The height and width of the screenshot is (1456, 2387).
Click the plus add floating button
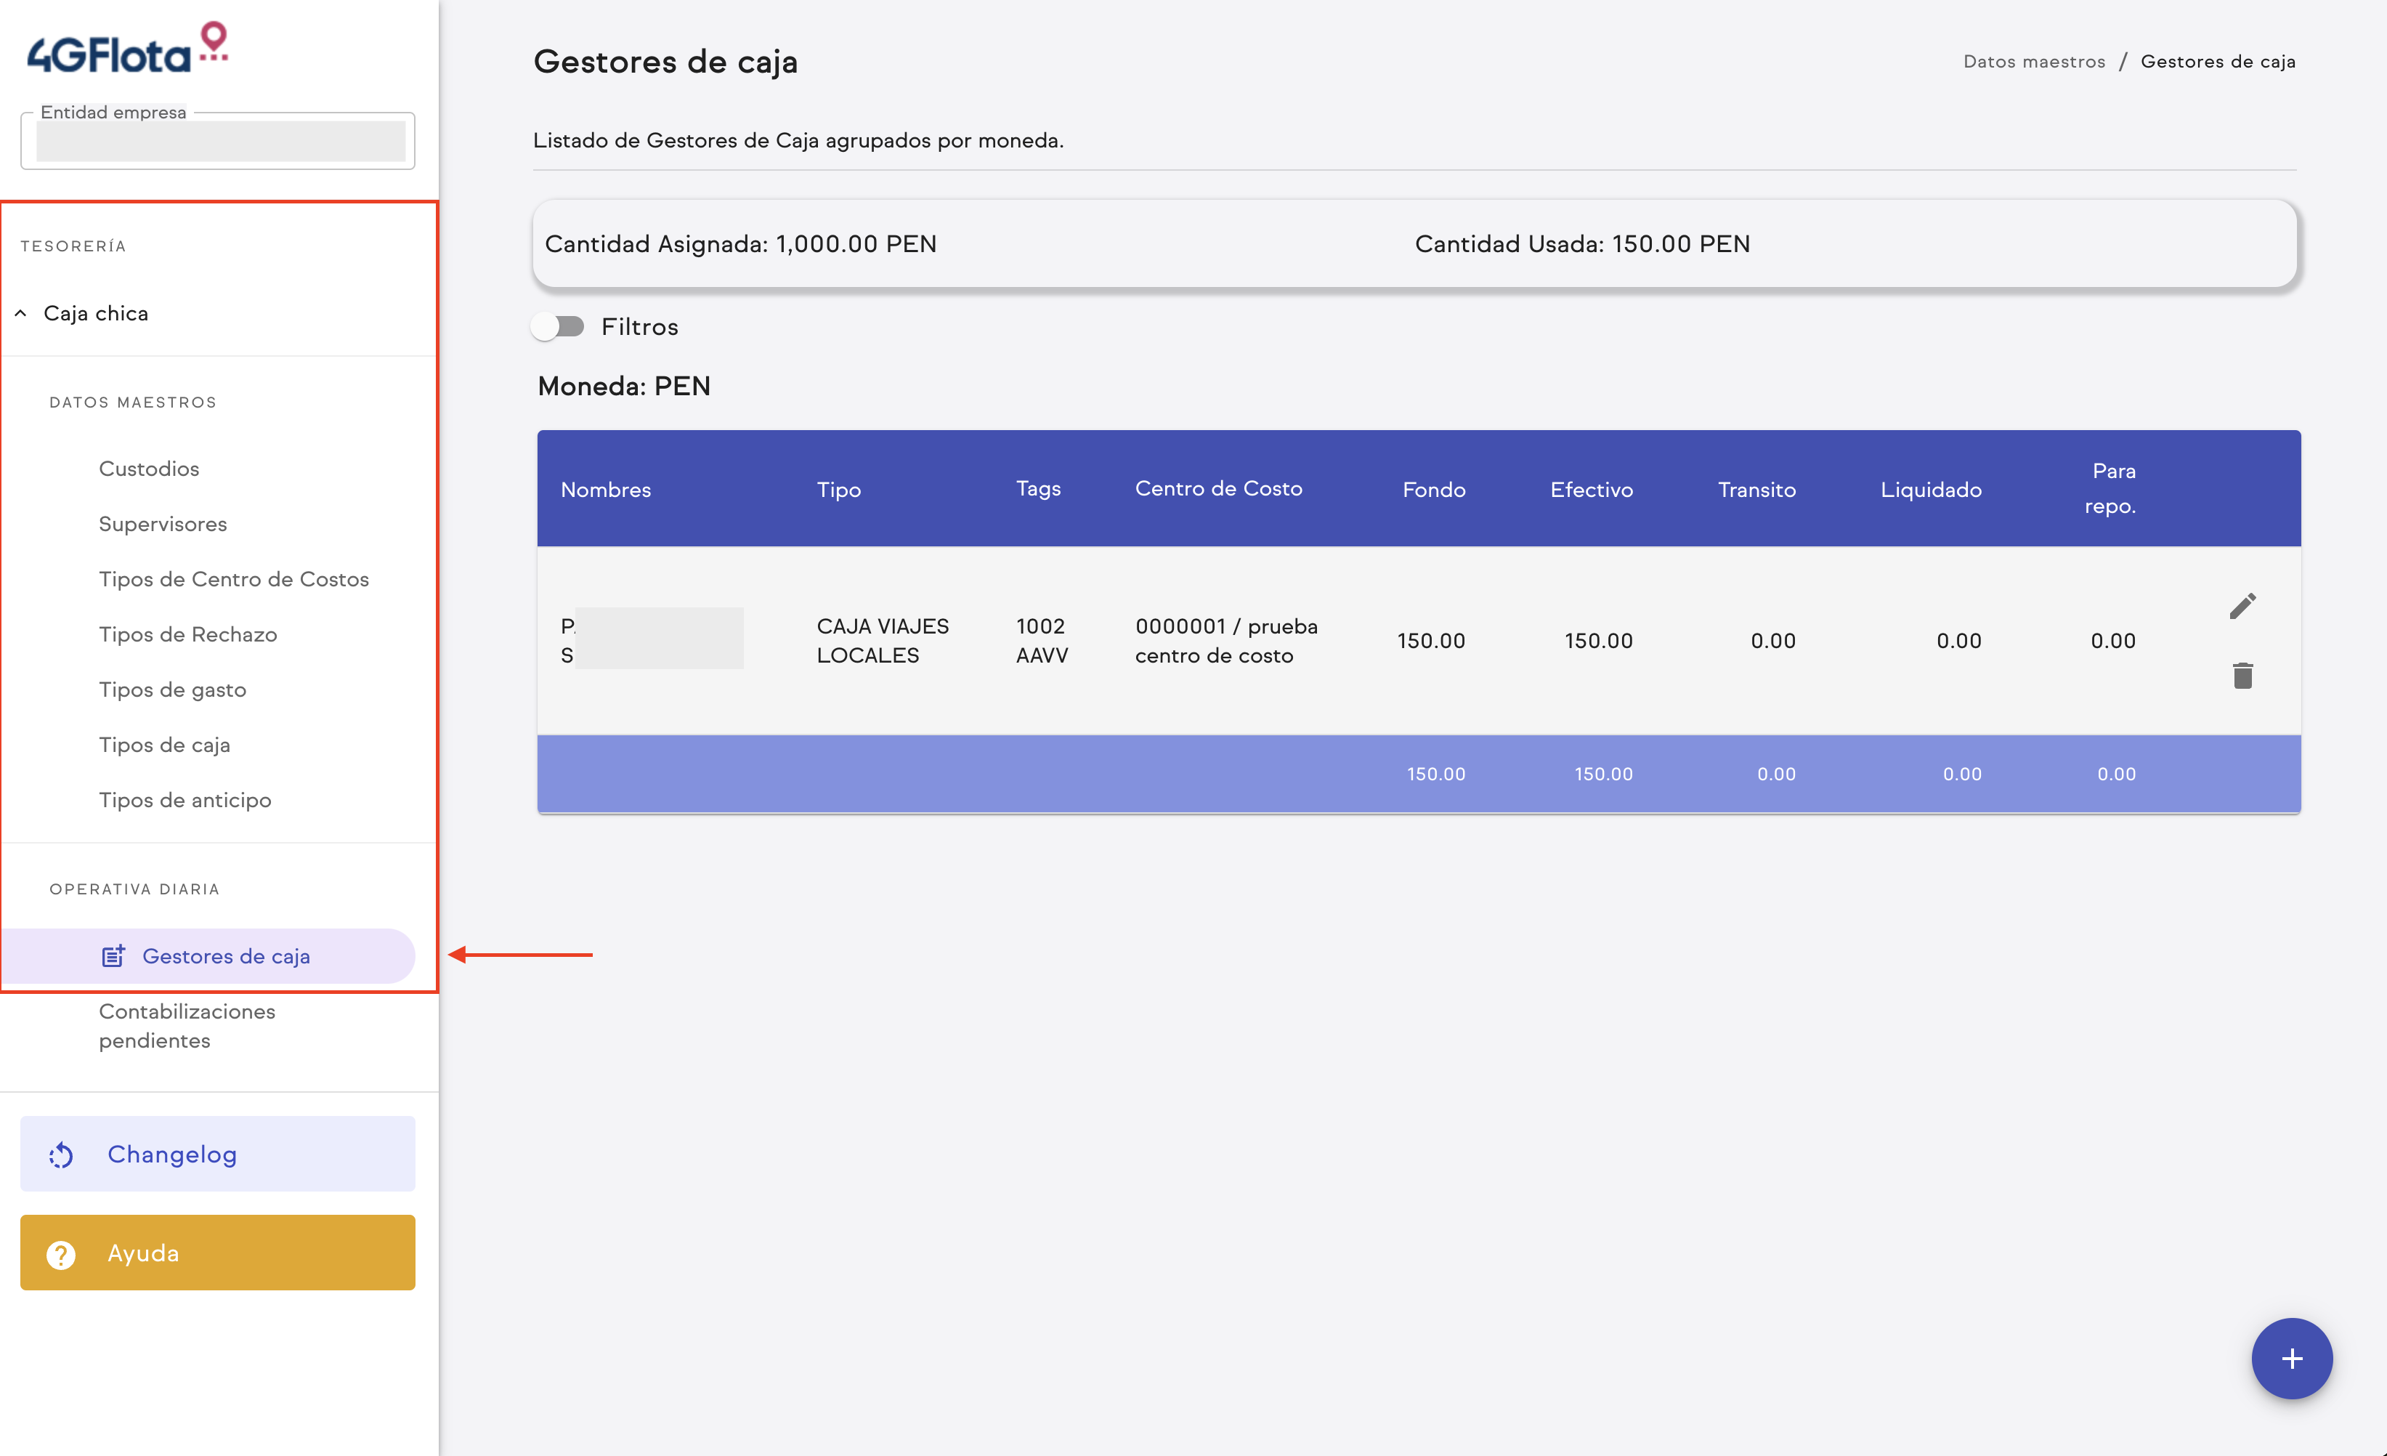tap(2291, 1358)
